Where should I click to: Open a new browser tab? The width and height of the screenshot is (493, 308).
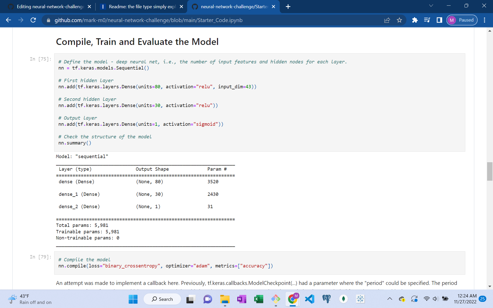[288, 7]
